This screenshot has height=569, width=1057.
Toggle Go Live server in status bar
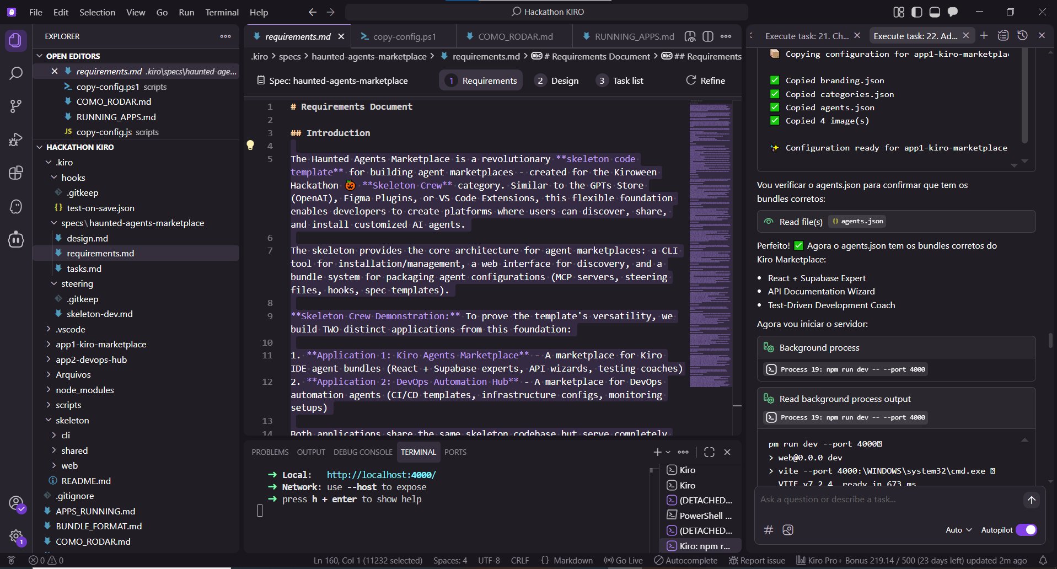pos(624,561)
